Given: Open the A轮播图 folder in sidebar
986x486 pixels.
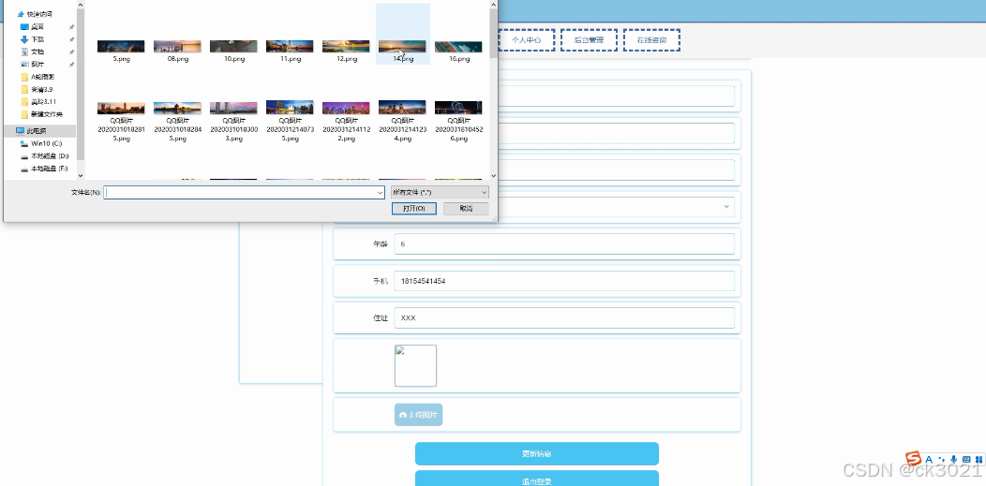Looking at the screenshot, I should coord(37,77).
